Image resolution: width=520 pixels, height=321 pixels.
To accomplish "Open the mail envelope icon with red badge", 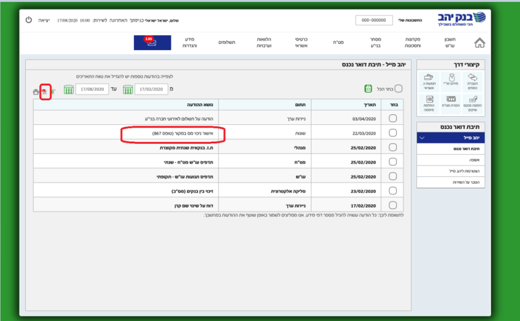I will tap(152, 43).
